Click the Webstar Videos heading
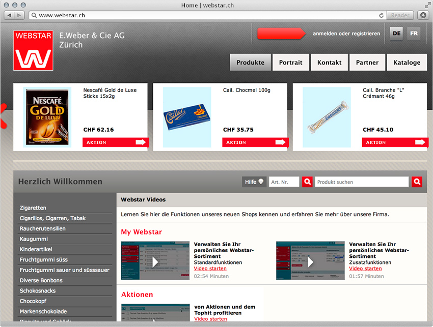The width and height of the screenshot is (433, 327). click(x=143, y=200)
